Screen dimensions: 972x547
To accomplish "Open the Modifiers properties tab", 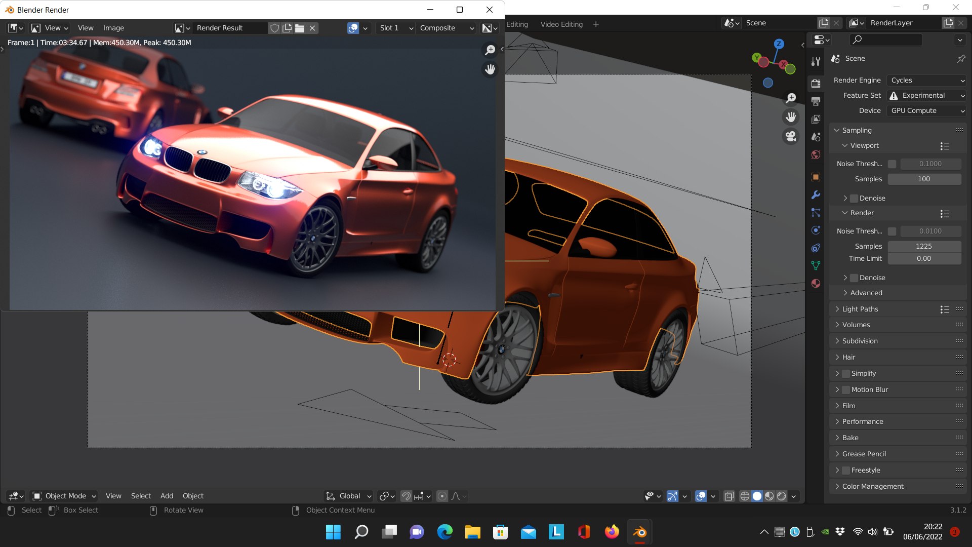I will tap(816, 195).
